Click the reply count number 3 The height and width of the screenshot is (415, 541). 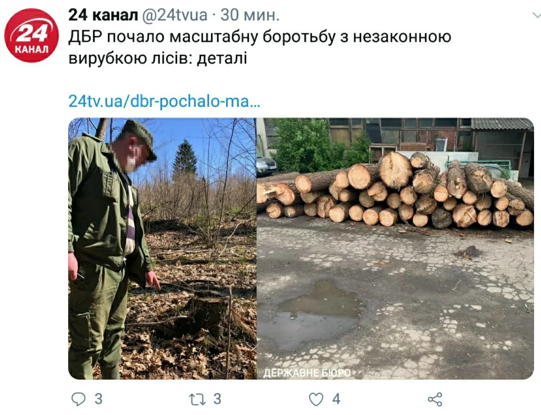(x=98, y=399)
